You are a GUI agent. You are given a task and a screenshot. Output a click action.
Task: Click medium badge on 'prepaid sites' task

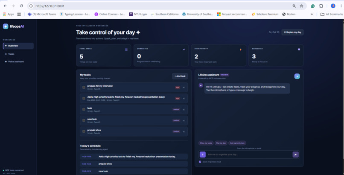click(x=176, y=131)
